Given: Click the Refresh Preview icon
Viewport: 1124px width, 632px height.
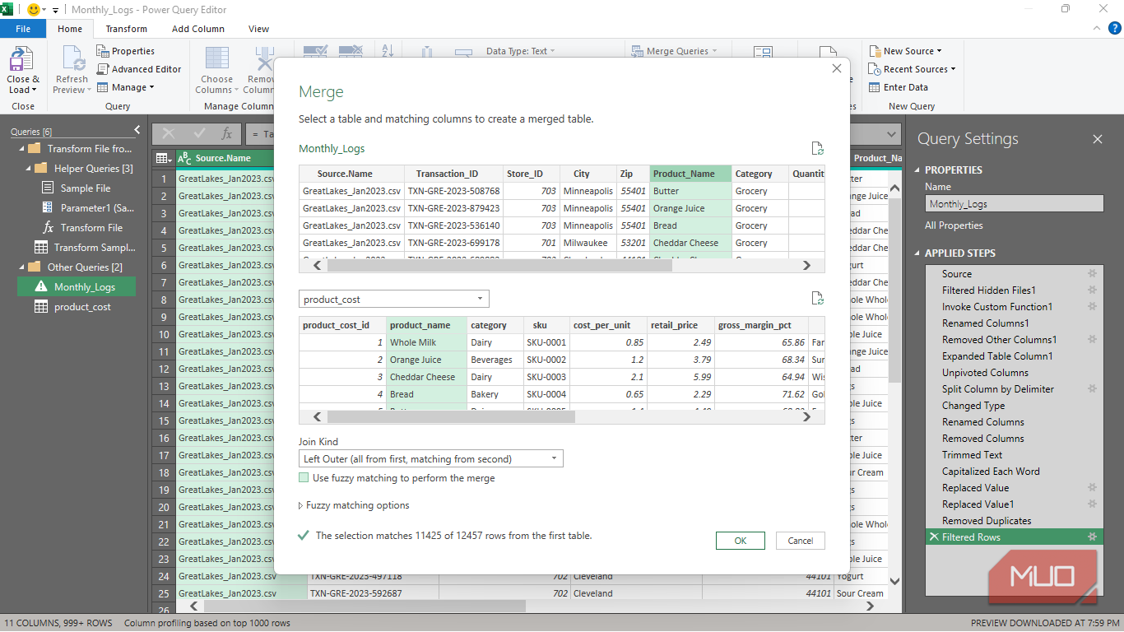Looking at the screenshot, I should point(72,59).
